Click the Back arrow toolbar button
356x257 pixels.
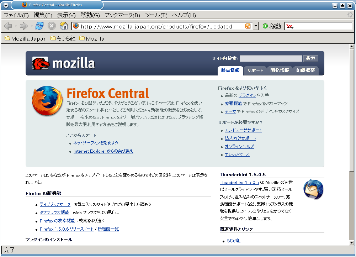coord(8,26)
